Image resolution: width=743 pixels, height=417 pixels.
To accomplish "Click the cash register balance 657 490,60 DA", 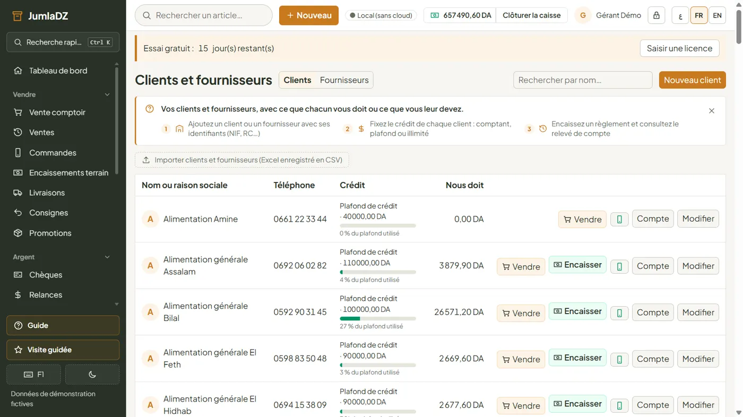I will (x=460, y=15).
